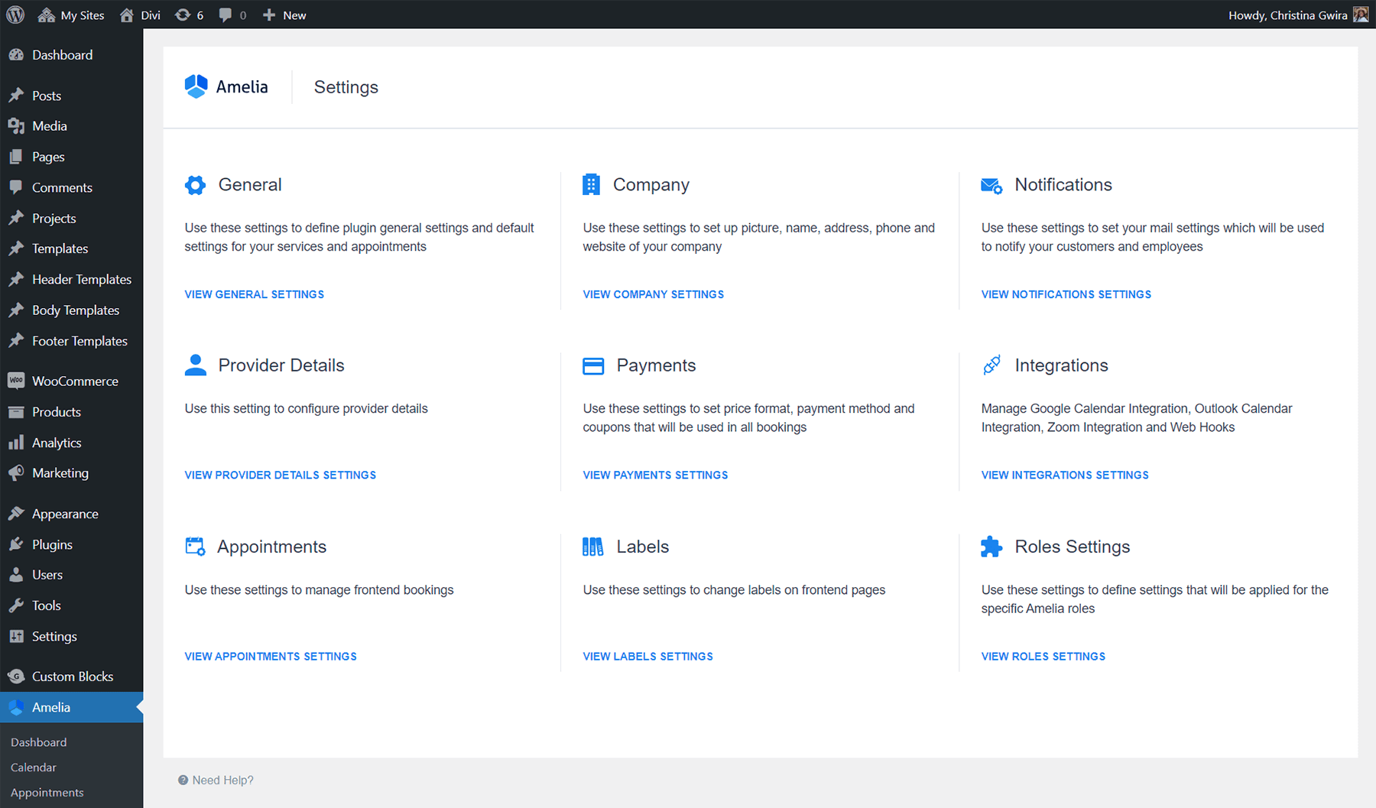Go to Plugins in the sidebar
The image size is (1376, 808).
point(52,544)
